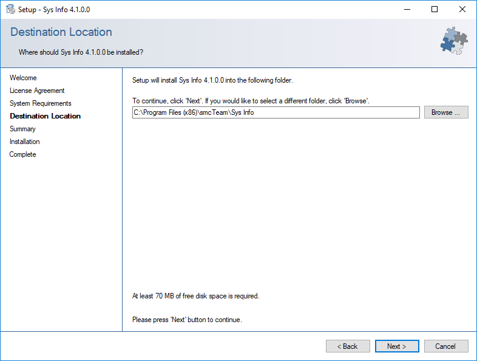This screenshot has width=477, height=361.
Task: Click Browse to choose a different folder
Action: [446, 112]
